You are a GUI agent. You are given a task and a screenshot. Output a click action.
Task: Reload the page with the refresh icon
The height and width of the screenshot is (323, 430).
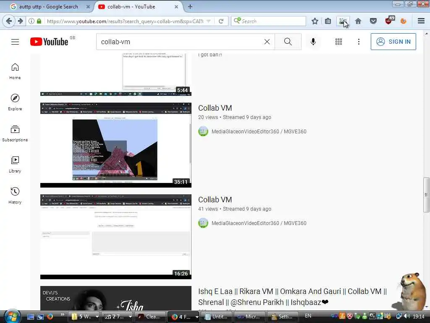(221, 21)
